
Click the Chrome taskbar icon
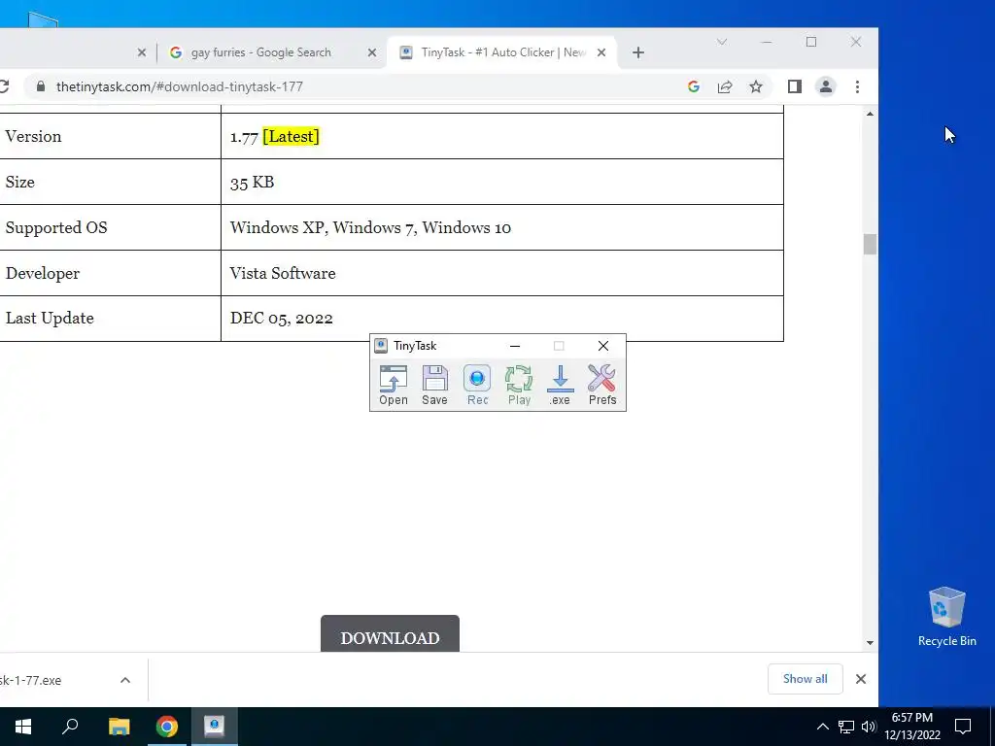pos(167,727)
